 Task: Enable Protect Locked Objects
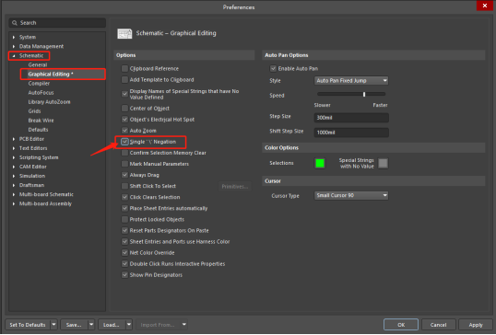click(124, 219)
